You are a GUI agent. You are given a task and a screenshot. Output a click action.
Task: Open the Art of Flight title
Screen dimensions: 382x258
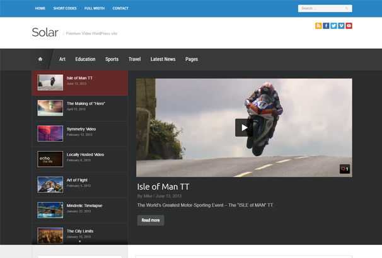(x=77, y=180)
